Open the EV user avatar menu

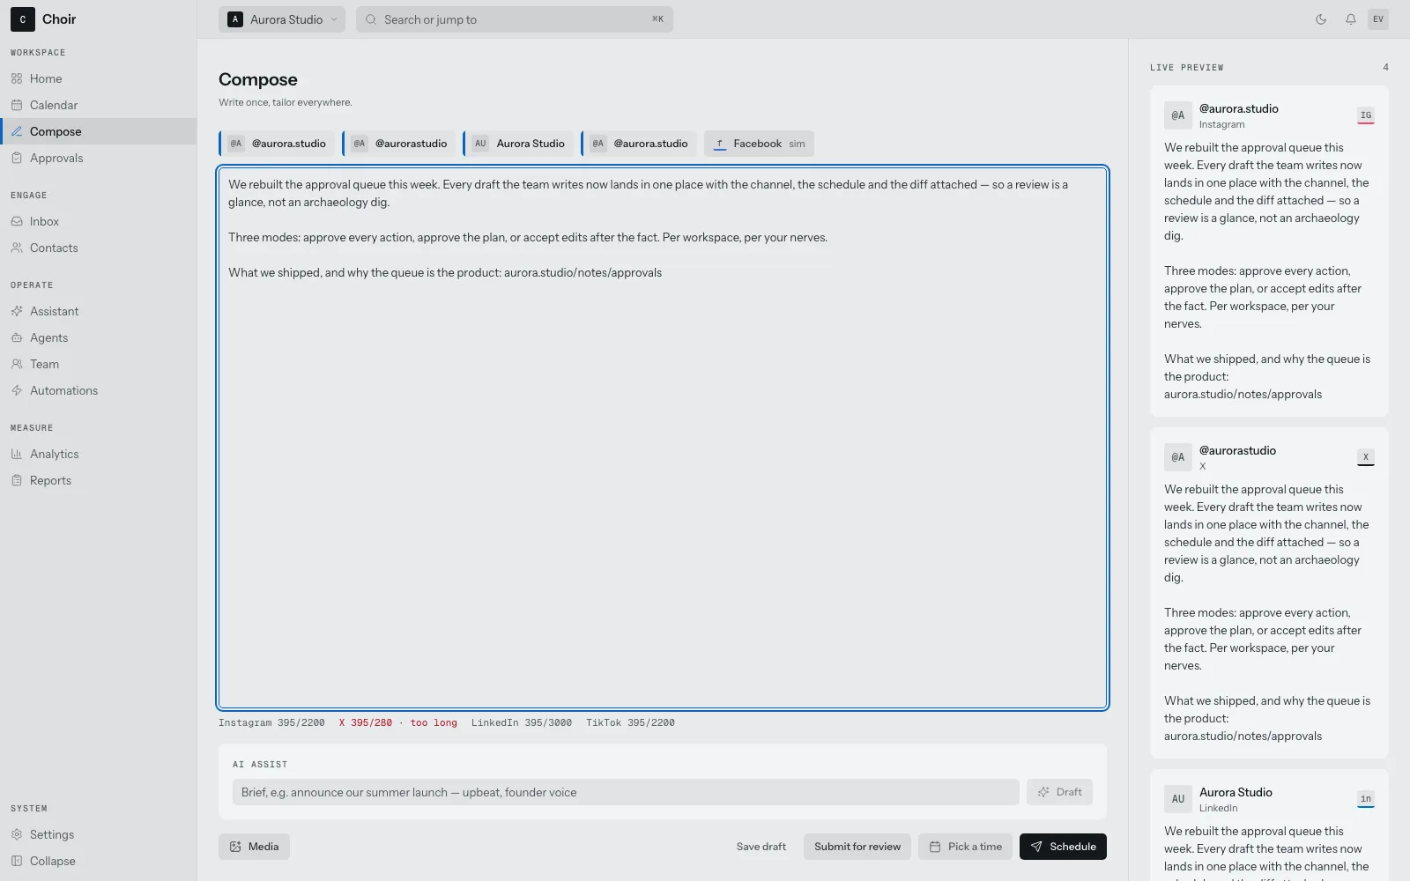1378,19
